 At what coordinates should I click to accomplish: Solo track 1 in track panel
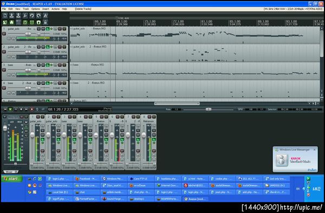click(64, 29)
